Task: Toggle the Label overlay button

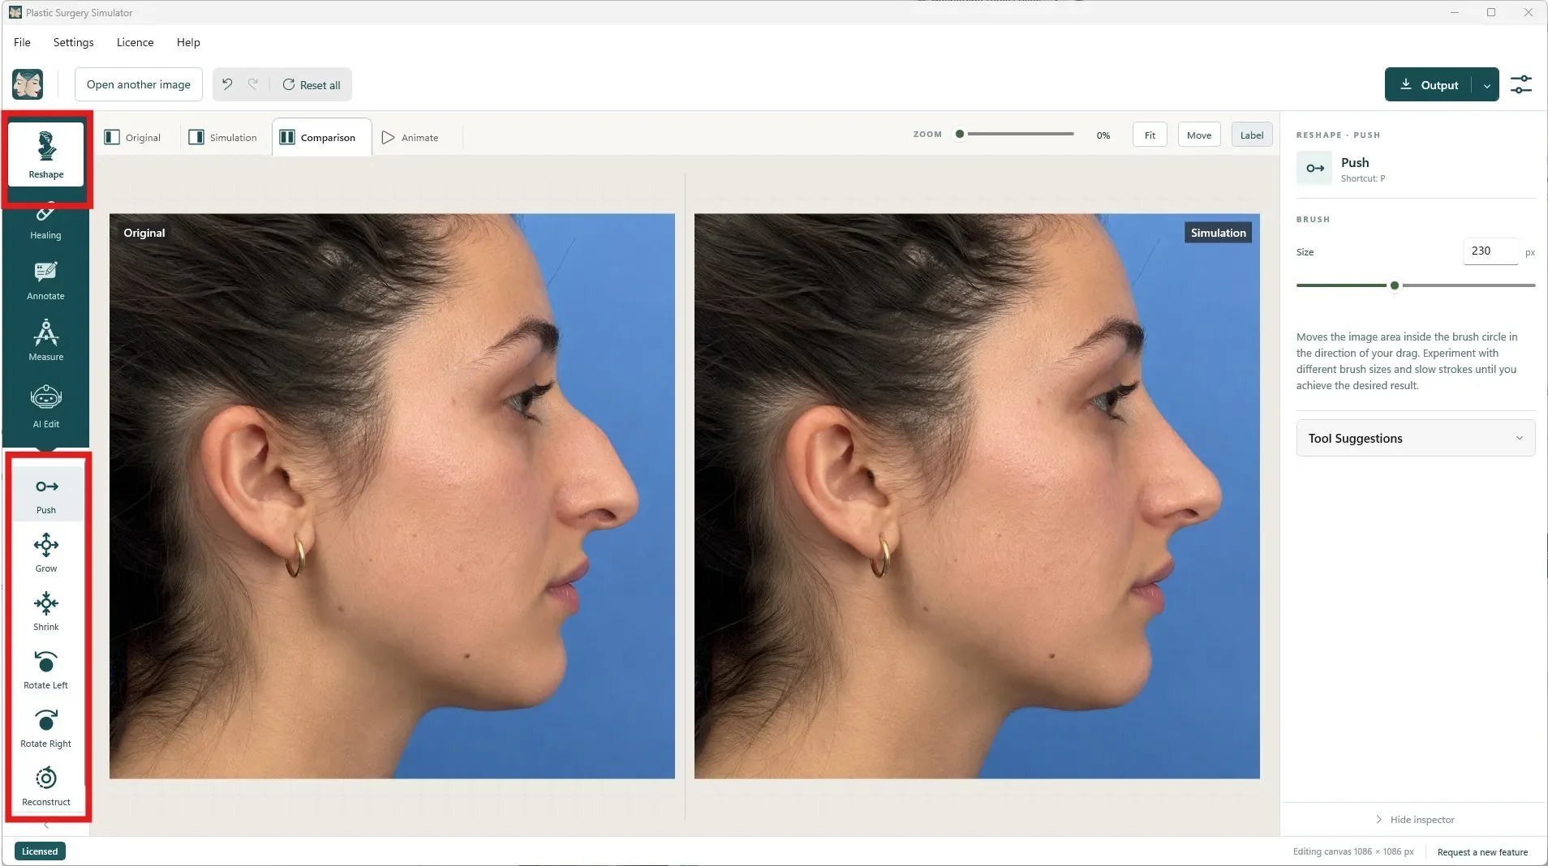Action: coord(1252,135)
